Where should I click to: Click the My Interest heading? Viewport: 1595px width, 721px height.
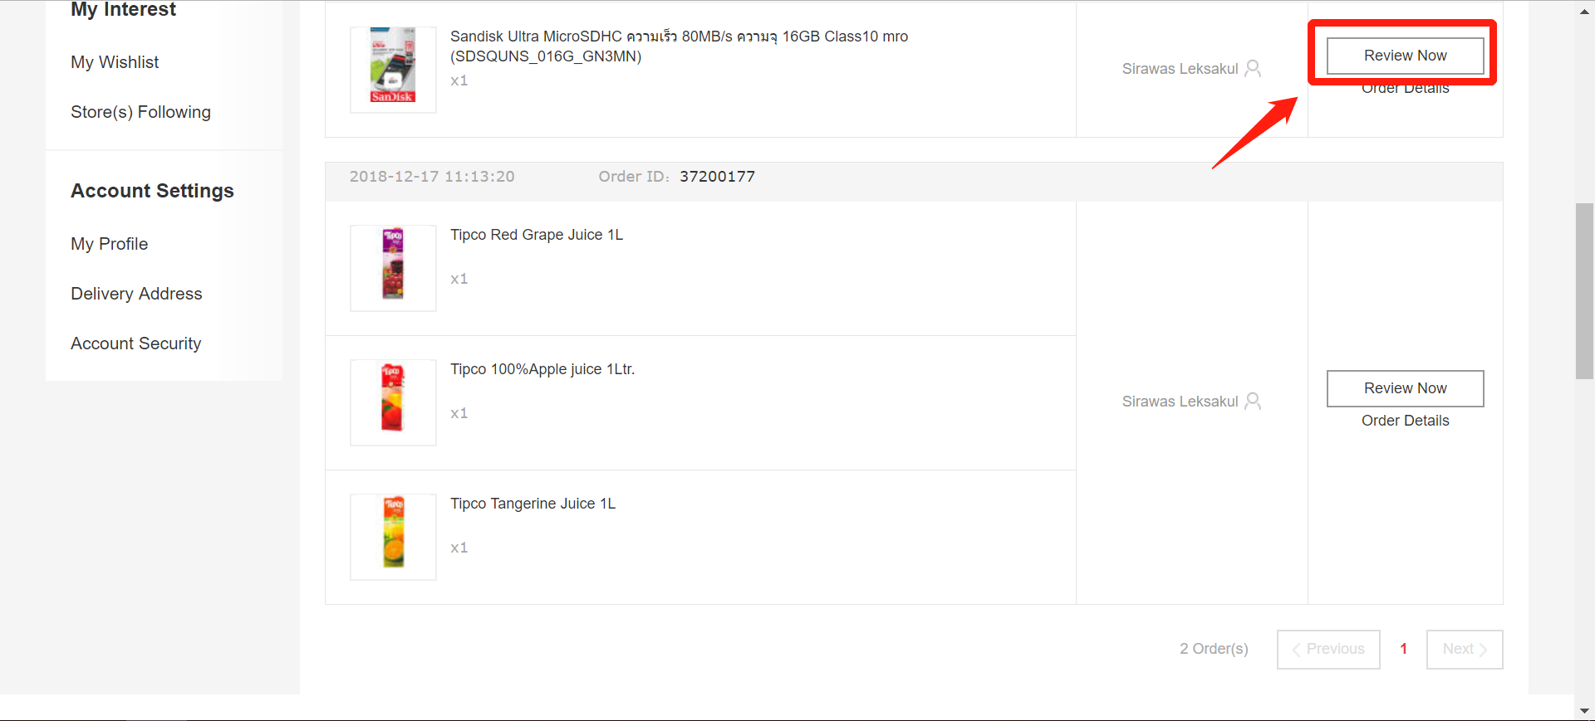(x=123, y=9)
